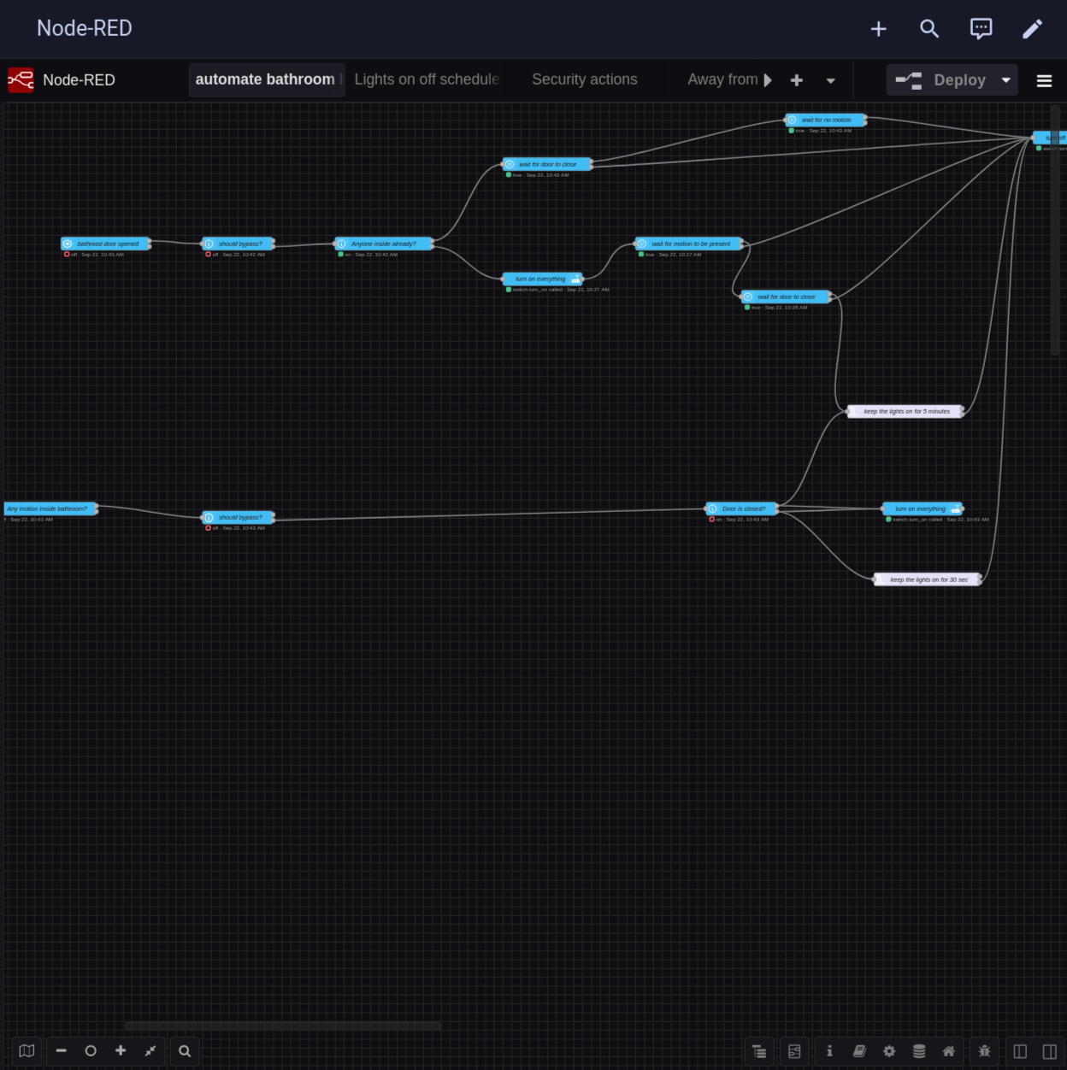The height and width of the screenshot is (1070, 1067).
Task: Click the horizontal workspace scrollbar
Action: pos(283,1026)
